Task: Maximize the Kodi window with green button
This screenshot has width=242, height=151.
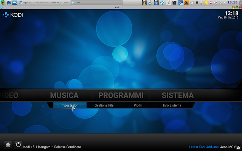Action: click(x=237, y=8)
